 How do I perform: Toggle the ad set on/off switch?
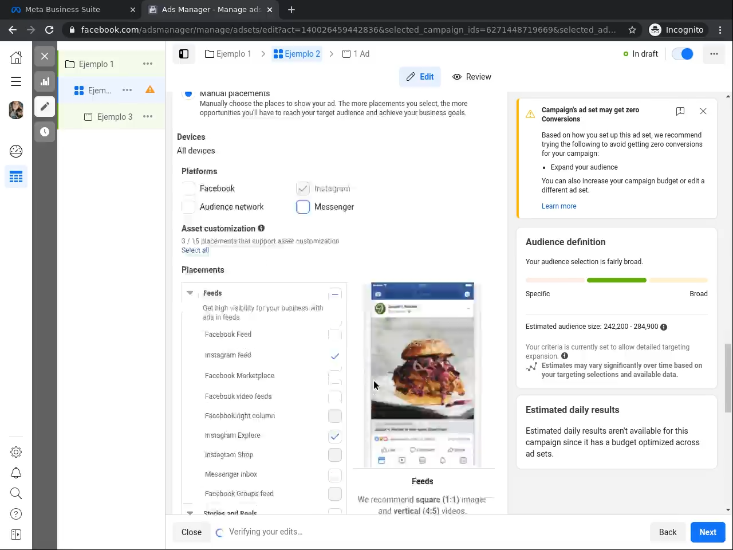pyautogui.click(x=683, y=54)
